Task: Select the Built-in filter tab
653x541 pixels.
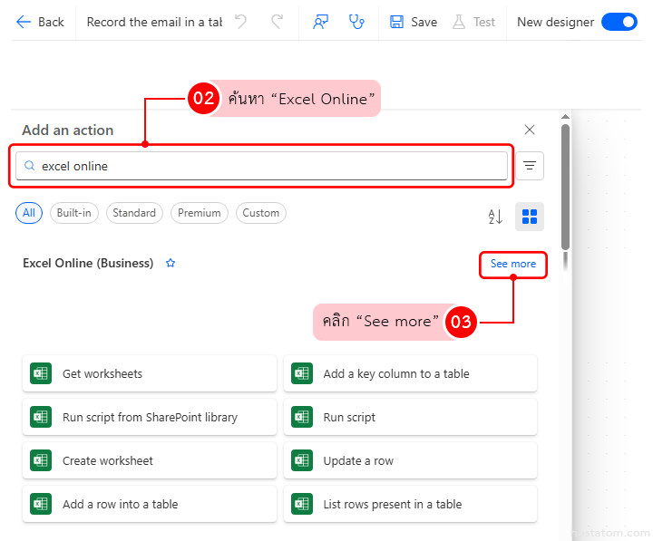Action: pyautogui.click(x=74, y=213)
